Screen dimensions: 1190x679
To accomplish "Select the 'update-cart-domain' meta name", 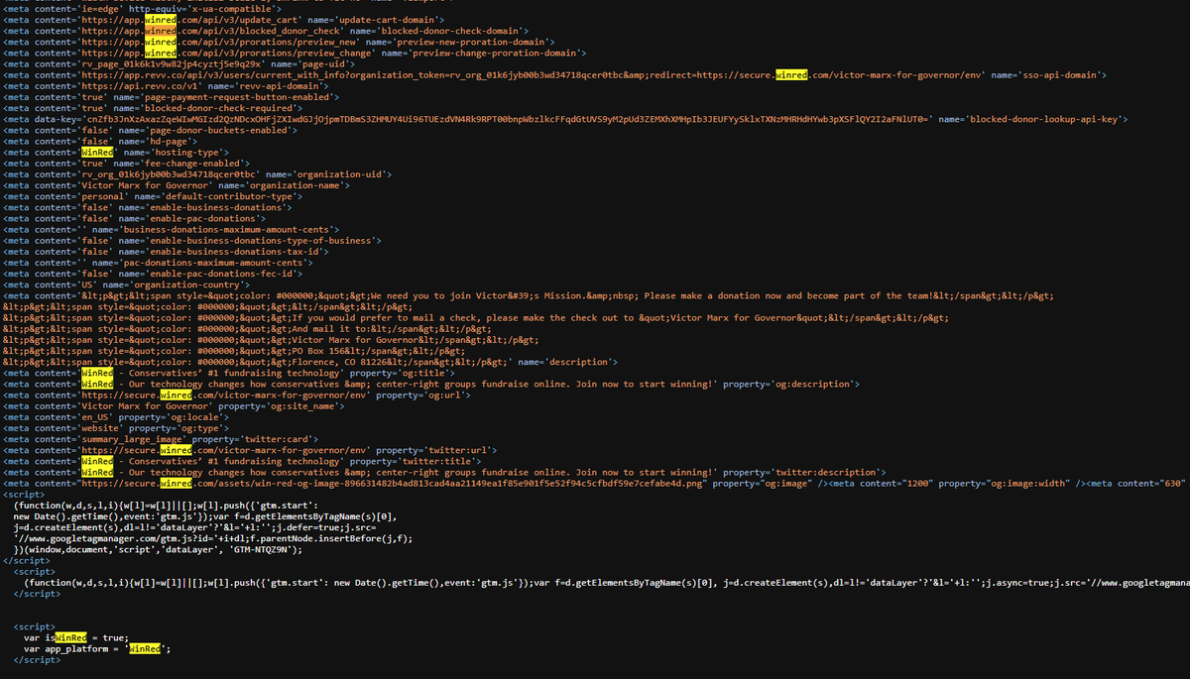I will [x=387, y=20].
